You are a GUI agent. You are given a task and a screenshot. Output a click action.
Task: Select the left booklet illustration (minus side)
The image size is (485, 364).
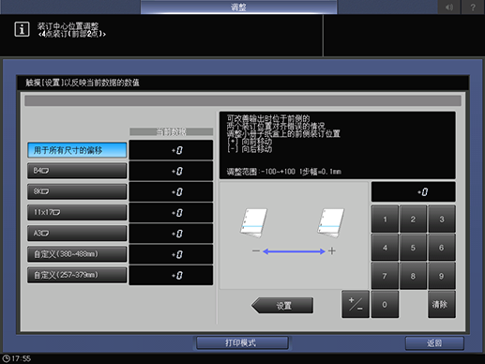254,223
